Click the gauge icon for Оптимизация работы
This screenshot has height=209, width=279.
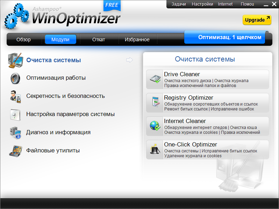point(15,78)
